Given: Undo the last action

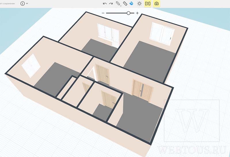Looking at the screenshot, I should [105, 3].
